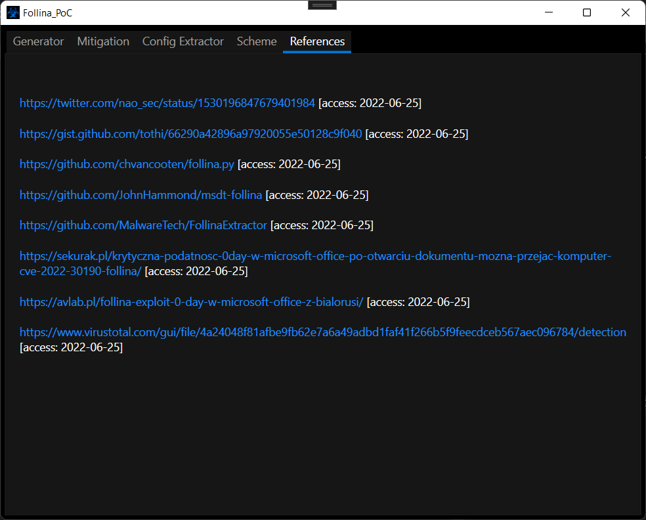Follow the chvancooten follina.py GitHub link
The image size is (646, 520).
[127, 164]
